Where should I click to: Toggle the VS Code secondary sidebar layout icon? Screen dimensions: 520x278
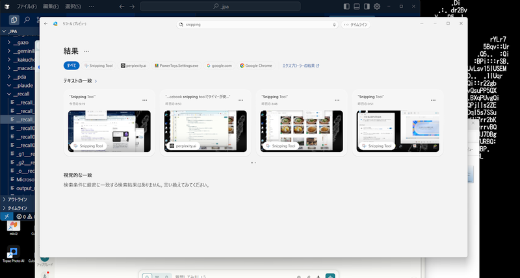[x=367, y=6]
